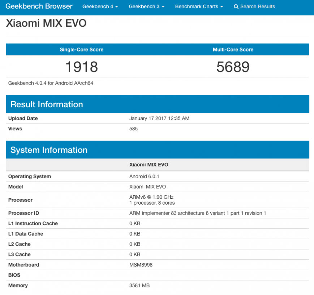Select the 1 processor, 8 cores text
The width and height of the screenshot is (314, 295).
point(152,203)
